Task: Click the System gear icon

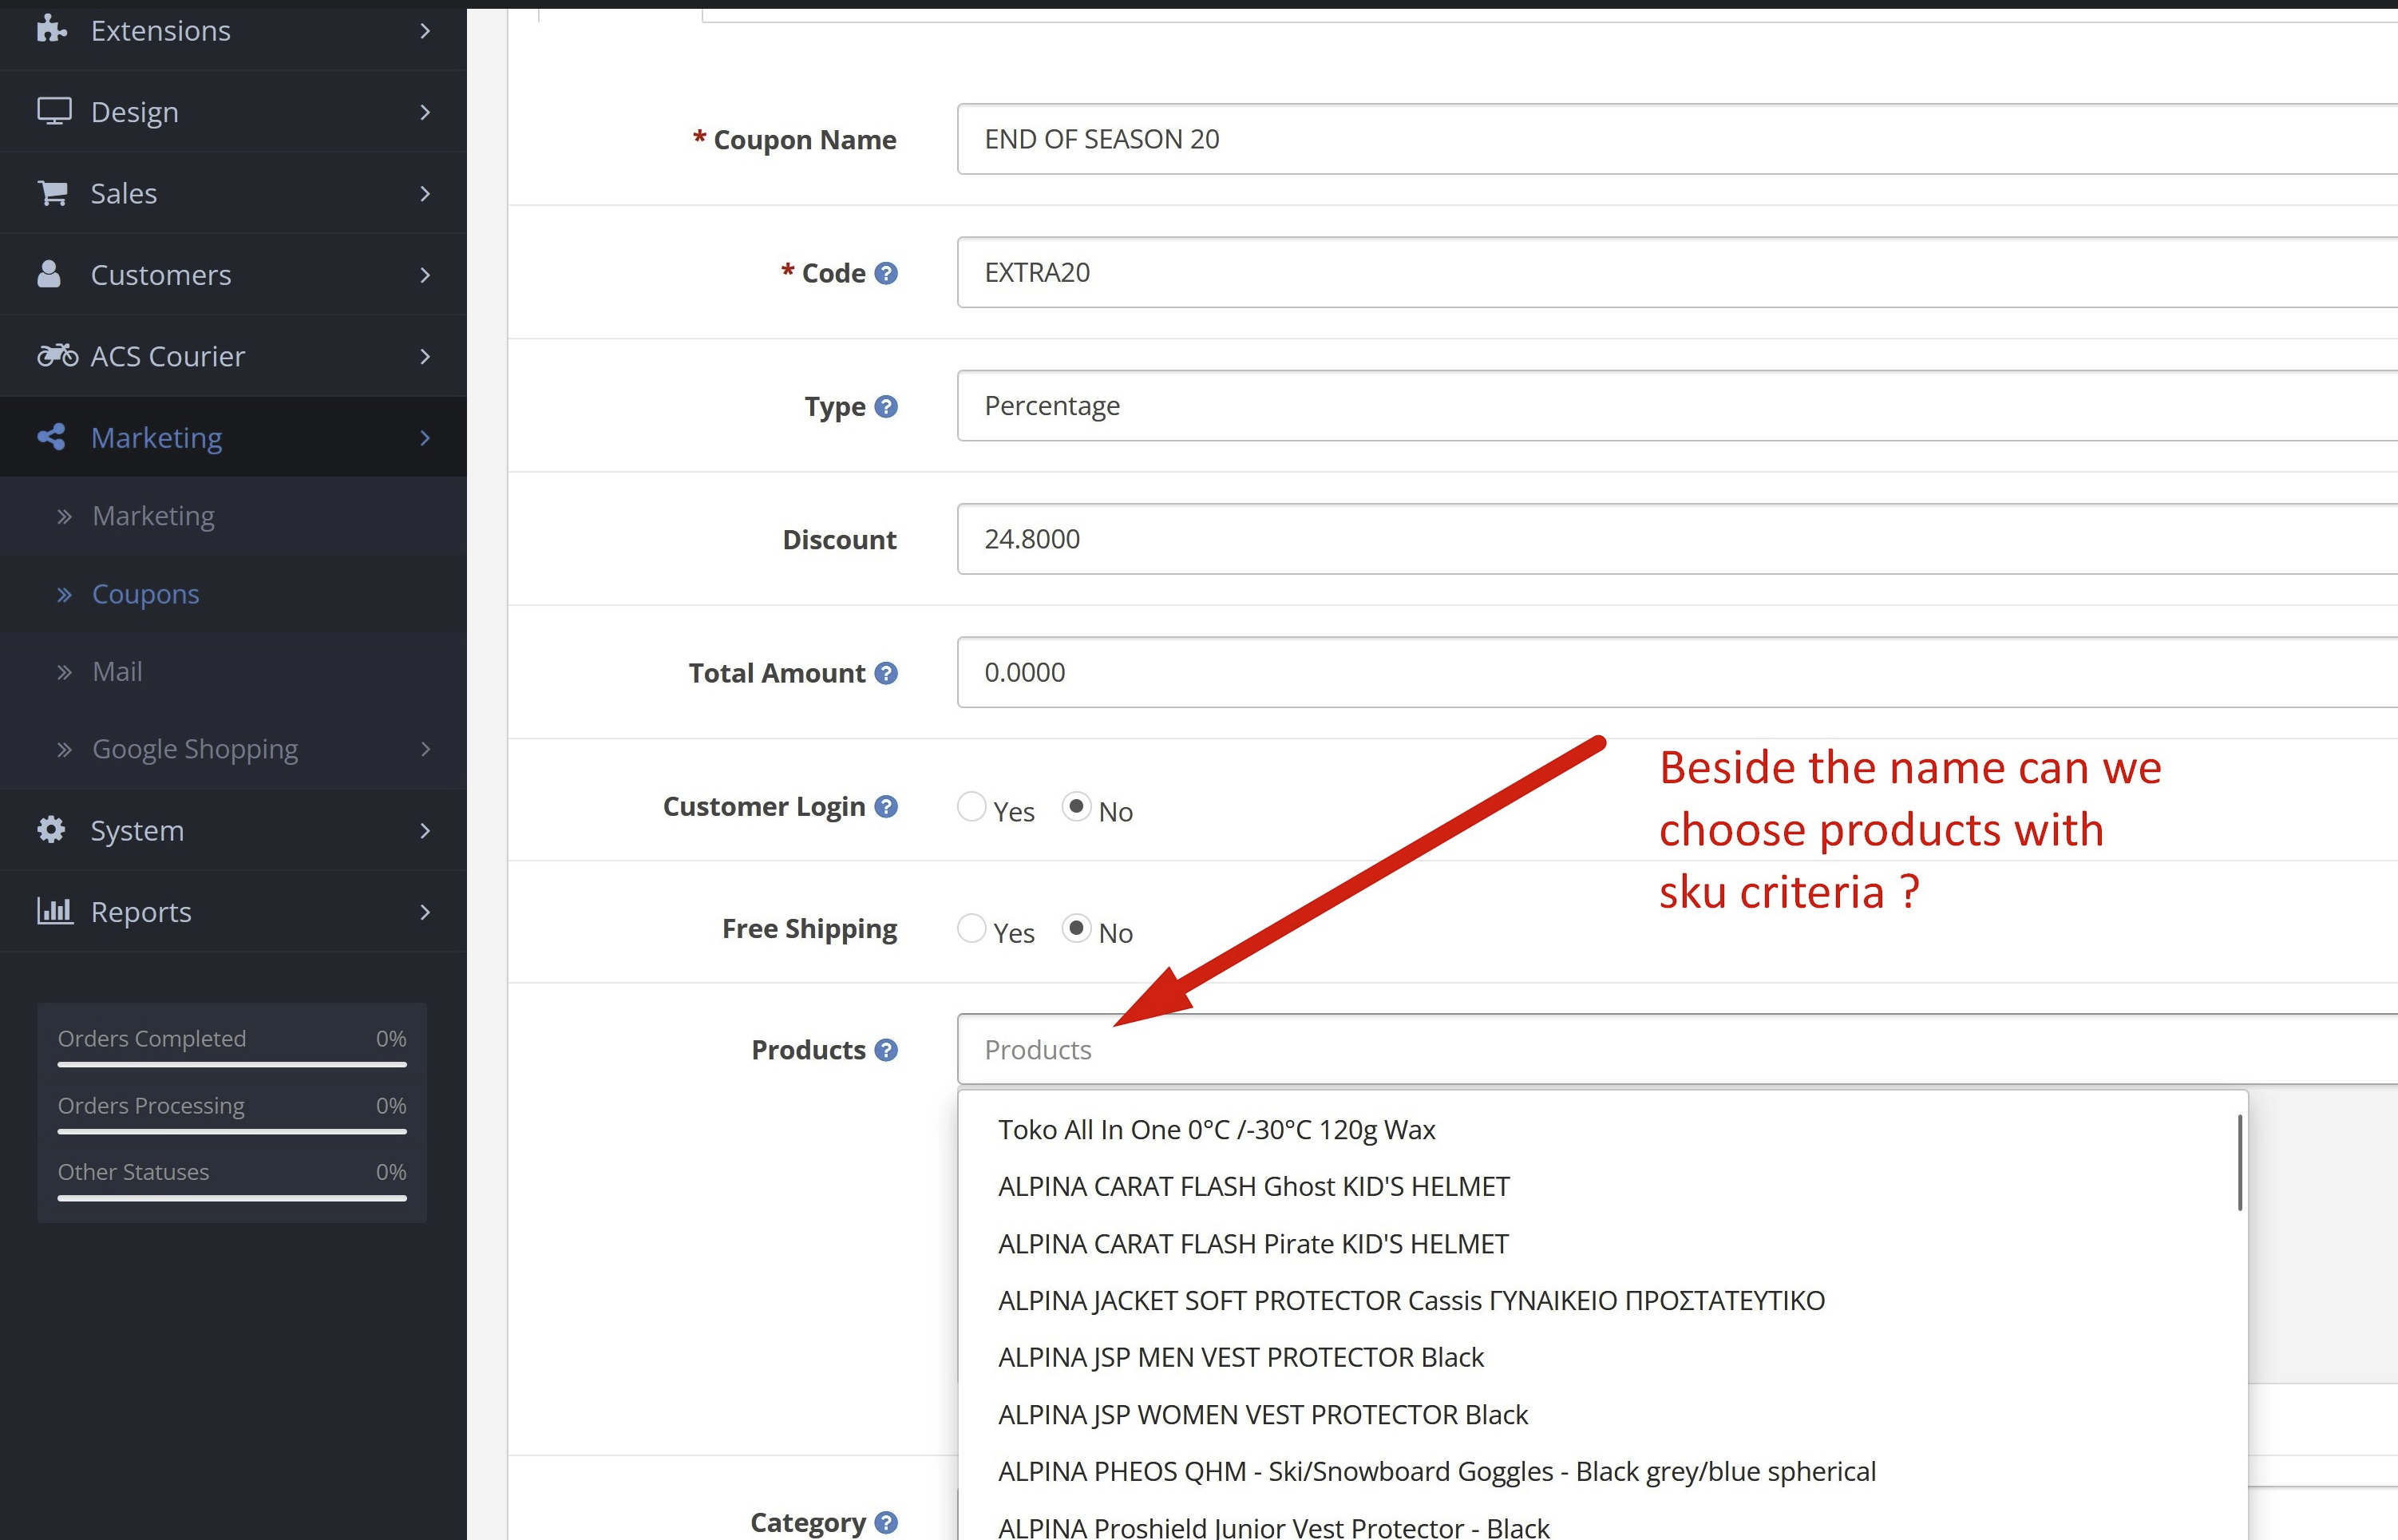Action: coord(51,830)
